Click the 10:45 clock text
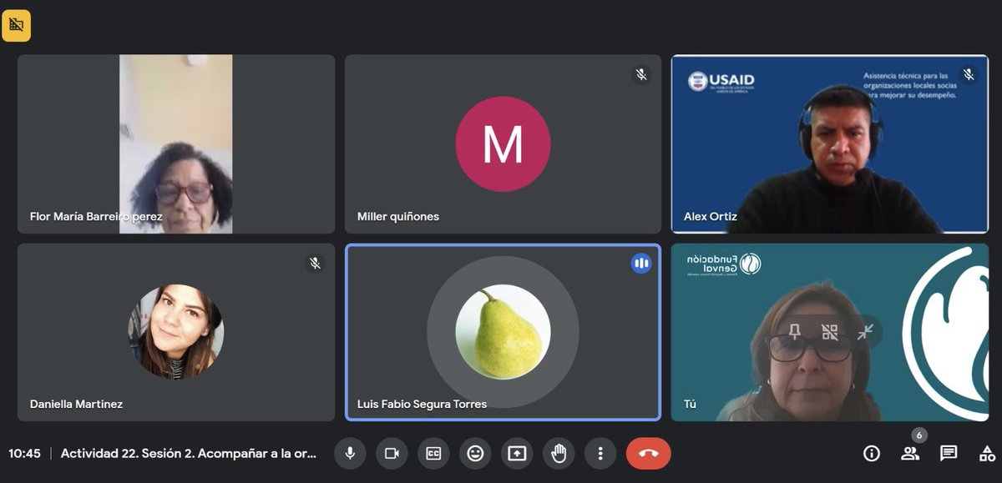The height and width of the screenshot is (483, 1002). [25, 453]
